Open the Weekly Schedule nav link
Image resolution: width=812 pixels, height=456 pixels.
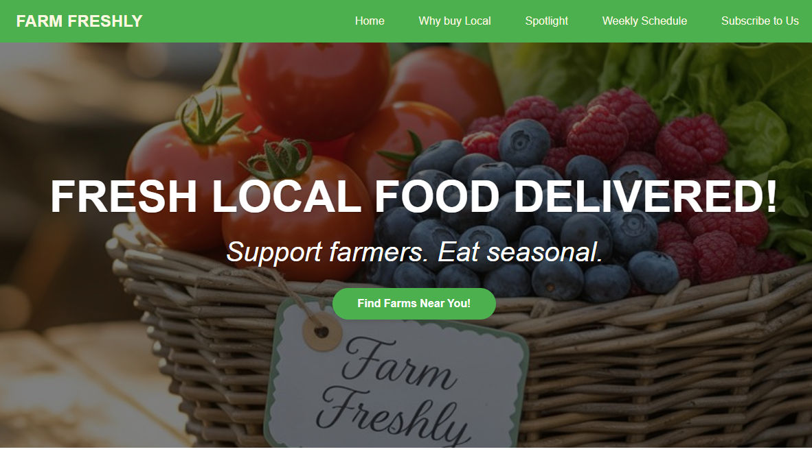(645, 21)
